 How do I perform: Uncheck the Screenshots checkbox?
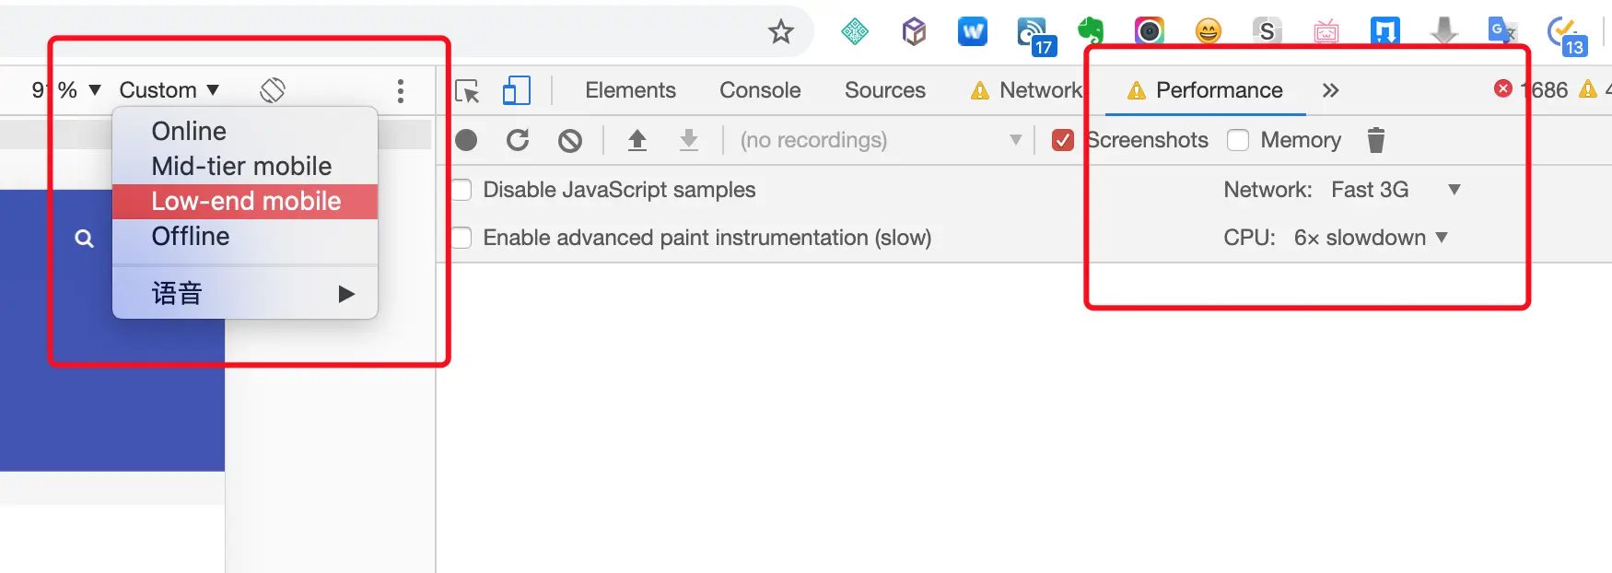[x=1062, y=140]
